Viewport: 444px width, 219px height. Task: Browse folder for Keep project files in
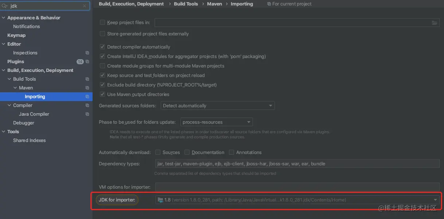[x=434, y=23]
